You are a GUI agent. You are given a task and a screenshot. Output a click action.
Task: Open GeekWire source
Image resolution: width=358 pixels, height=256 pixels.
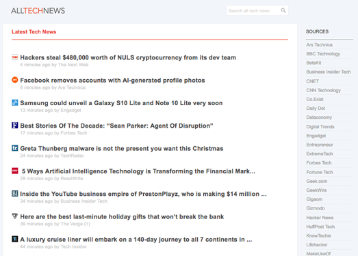tap(316, 190)
